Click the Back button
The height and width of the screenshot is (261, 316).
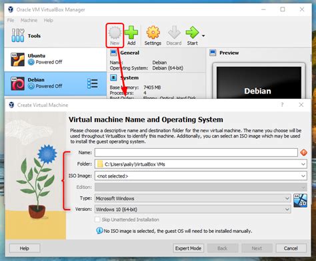223,248
